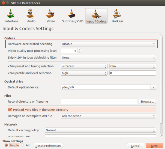Click 'x264 profile and level selection' label
Image resolution: width=165 pixels, height=149 pixels.
[x=30, y=73]
